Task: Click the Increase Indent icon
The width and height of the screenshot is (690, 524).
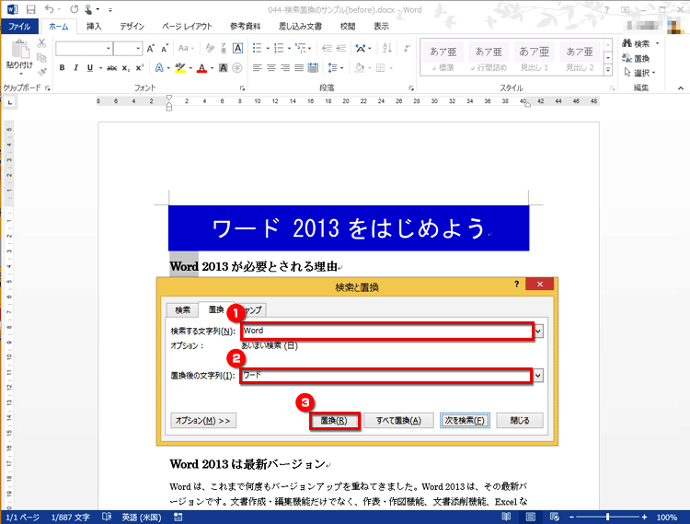Action: tap(340, 48)
